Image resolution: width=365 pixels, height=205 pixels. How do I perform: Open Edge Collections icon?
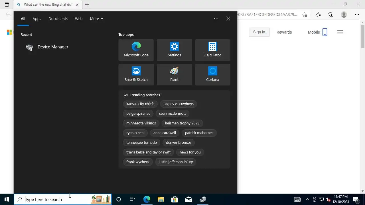click(331, 15)
